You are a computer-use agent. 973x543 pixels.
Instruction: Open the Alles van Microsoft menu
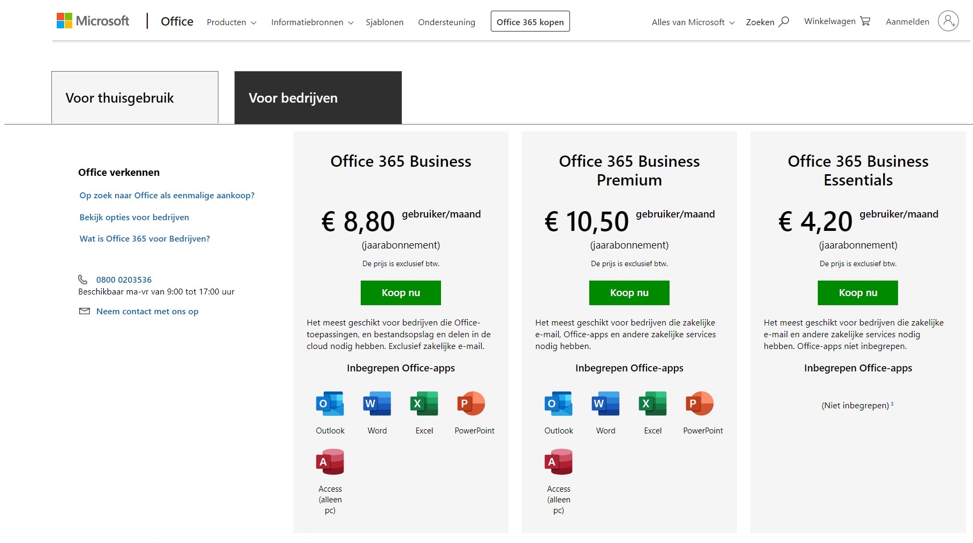click(693, 22)
